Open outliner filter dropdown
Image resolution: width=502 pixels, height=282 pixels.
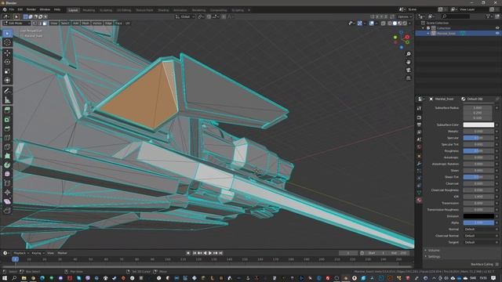tap(489, 16)
